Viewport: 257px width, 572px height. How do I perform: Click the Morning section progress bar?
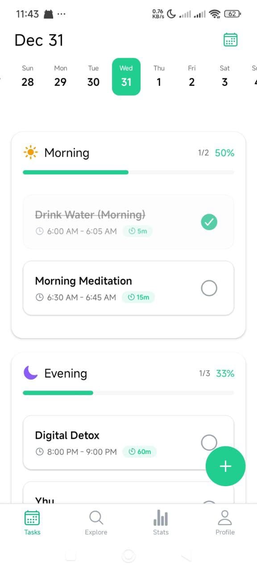128,172
